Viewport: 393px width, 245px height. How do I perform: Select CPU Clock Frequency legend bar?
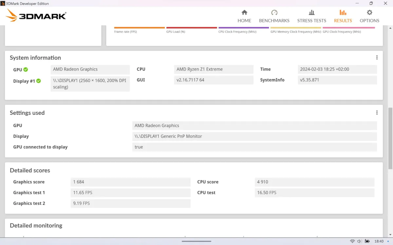coord(244,28)
